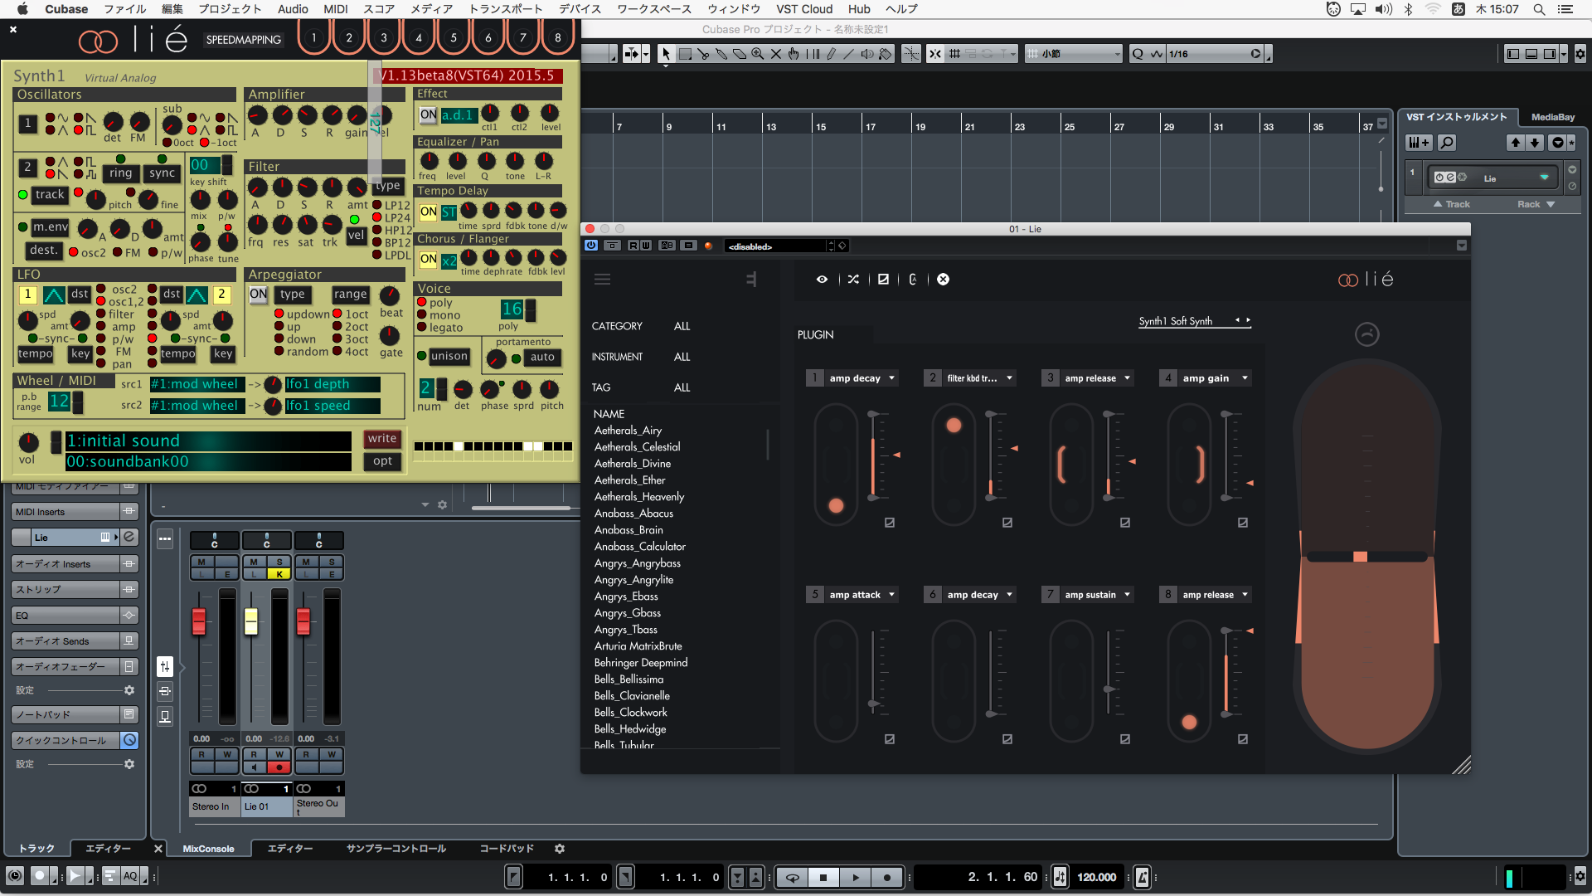Open the filter kbd tr... slot 2 dropdown
1592x896 pixels.
pyautogui.click(x=979, y=378)
